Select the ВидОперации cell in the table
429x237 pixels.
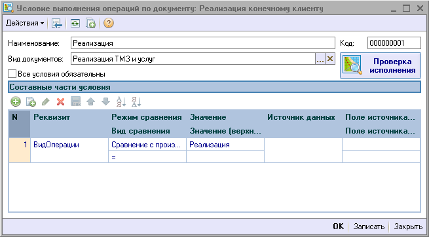pos(69,150)
